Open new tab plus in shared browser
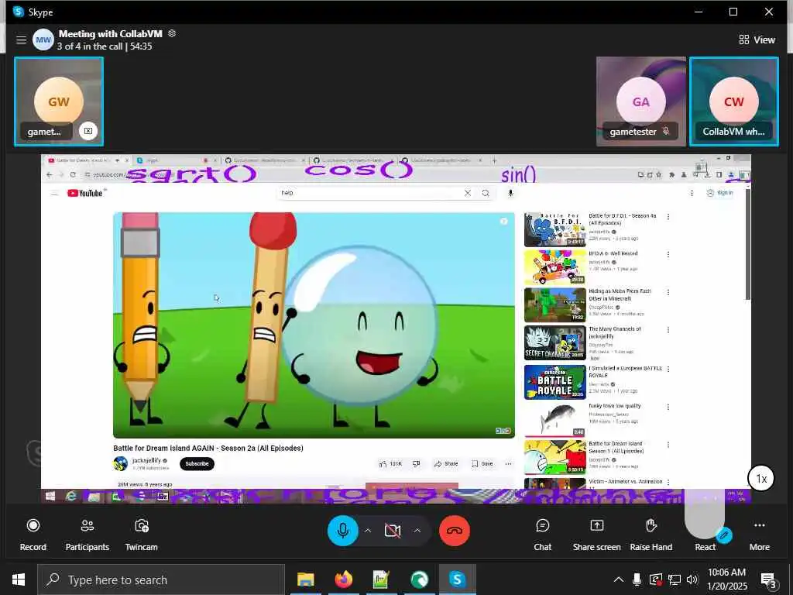This screenshot has width=793, height=595. (x=494, y=160)
